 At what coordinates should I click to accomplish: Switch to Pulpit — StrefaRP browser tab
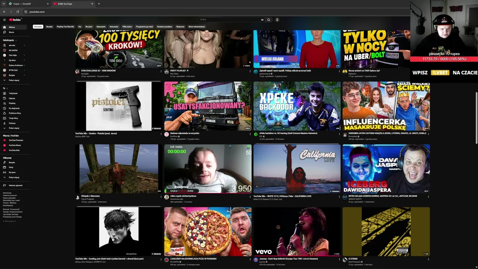28,4
